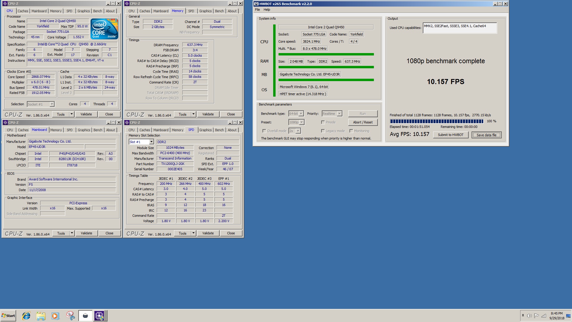Expand the Preset 1080p dropdown
The image size is (572, 322).
click(301, 122)
